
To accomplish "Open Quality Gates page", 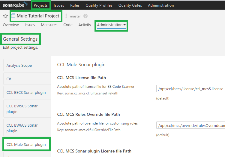I will click(x=130, y=5).
